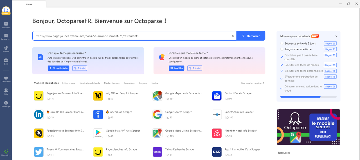360x160 pixels.
Task: Open Indeed Job Scraper icon
Action: coord(98,114)
